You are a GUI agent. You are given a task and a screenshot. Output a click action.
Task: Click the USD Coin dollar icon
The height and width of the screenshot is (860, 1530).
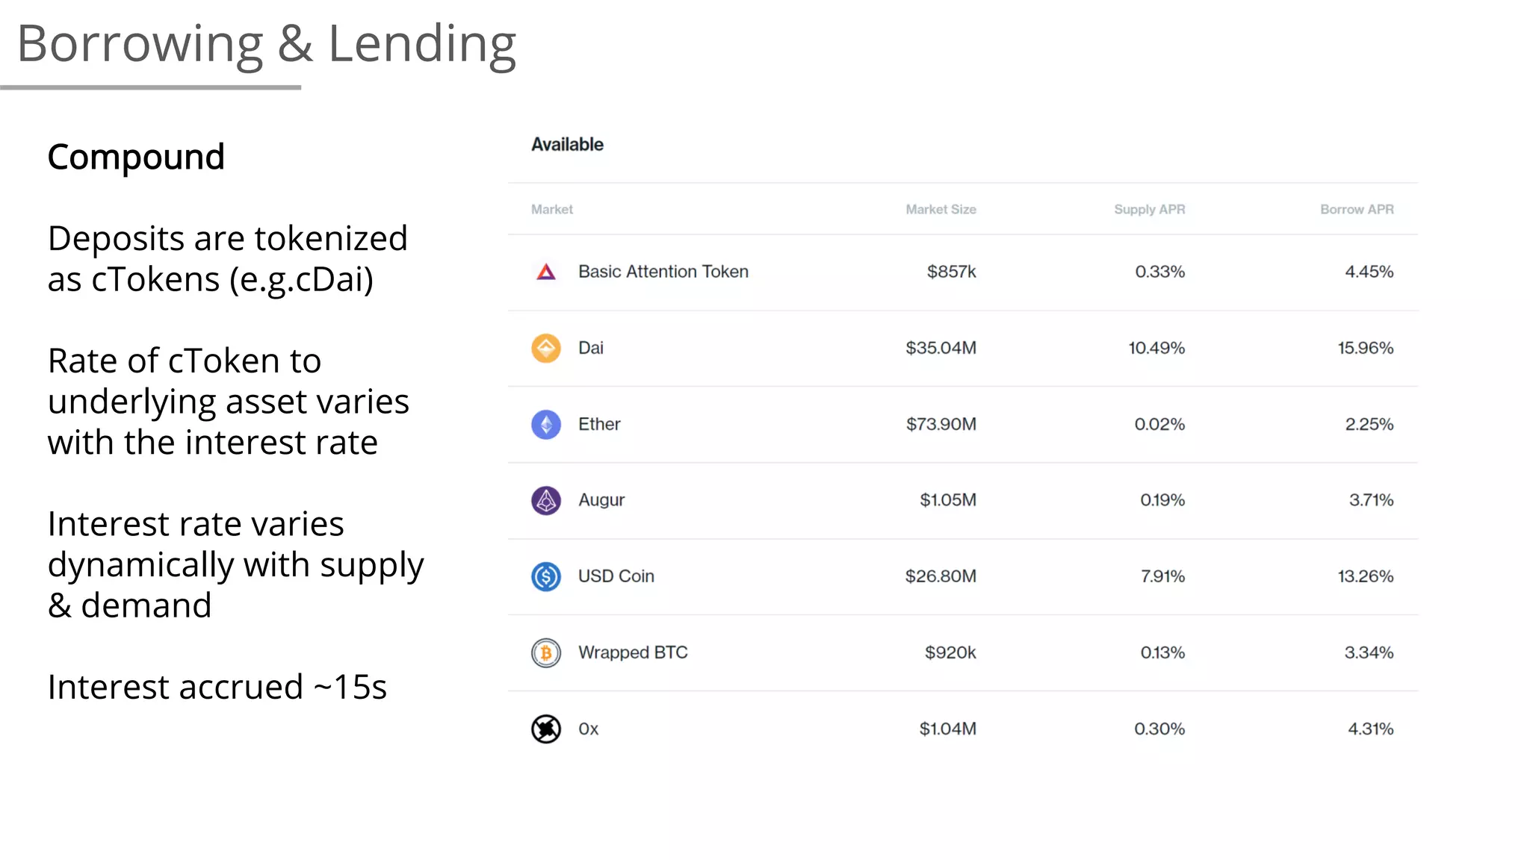(546, 576)
